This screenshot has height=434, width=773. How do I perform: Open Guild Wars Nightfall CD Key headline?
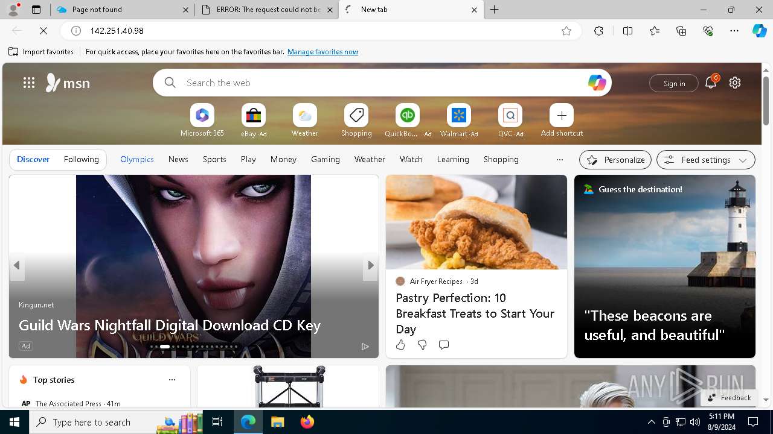click(x=170, y=325)
